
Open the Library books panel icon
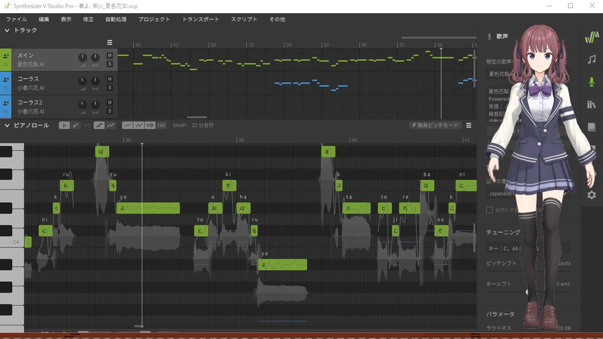[592, 105]
